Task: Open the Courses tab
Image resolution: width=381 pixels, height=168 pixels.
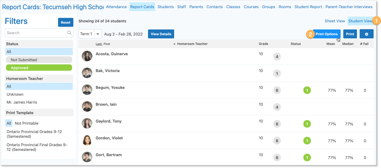Action: (x=251, y=7)
